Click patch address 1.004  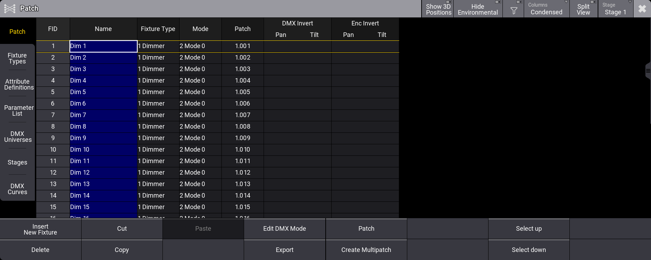tap(243, 81)
